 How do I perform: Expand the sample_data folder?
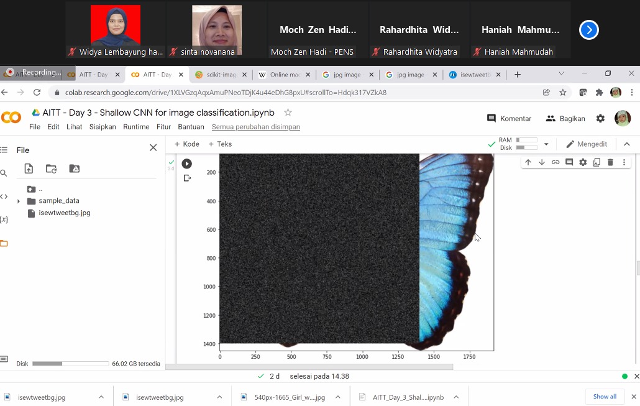(19, 201)
